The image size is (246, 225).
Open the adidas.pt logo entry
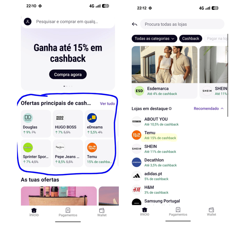[x=137, y=176]
